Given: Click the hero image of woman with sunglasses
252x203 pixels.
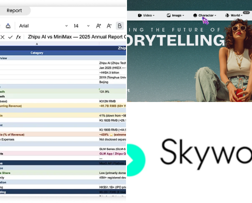Looking at the screenshot, I should point(223,61).
